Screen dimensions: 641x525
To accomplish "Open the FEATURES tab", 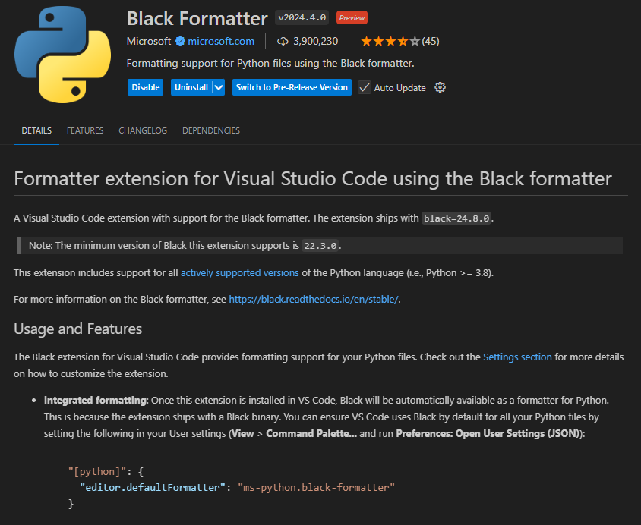I will [85, 130].
